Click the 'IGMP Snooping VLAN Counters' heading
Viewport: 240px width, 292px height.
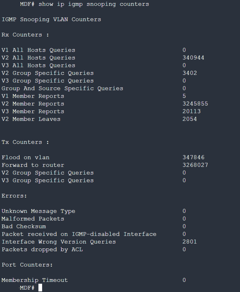[51, 19]
